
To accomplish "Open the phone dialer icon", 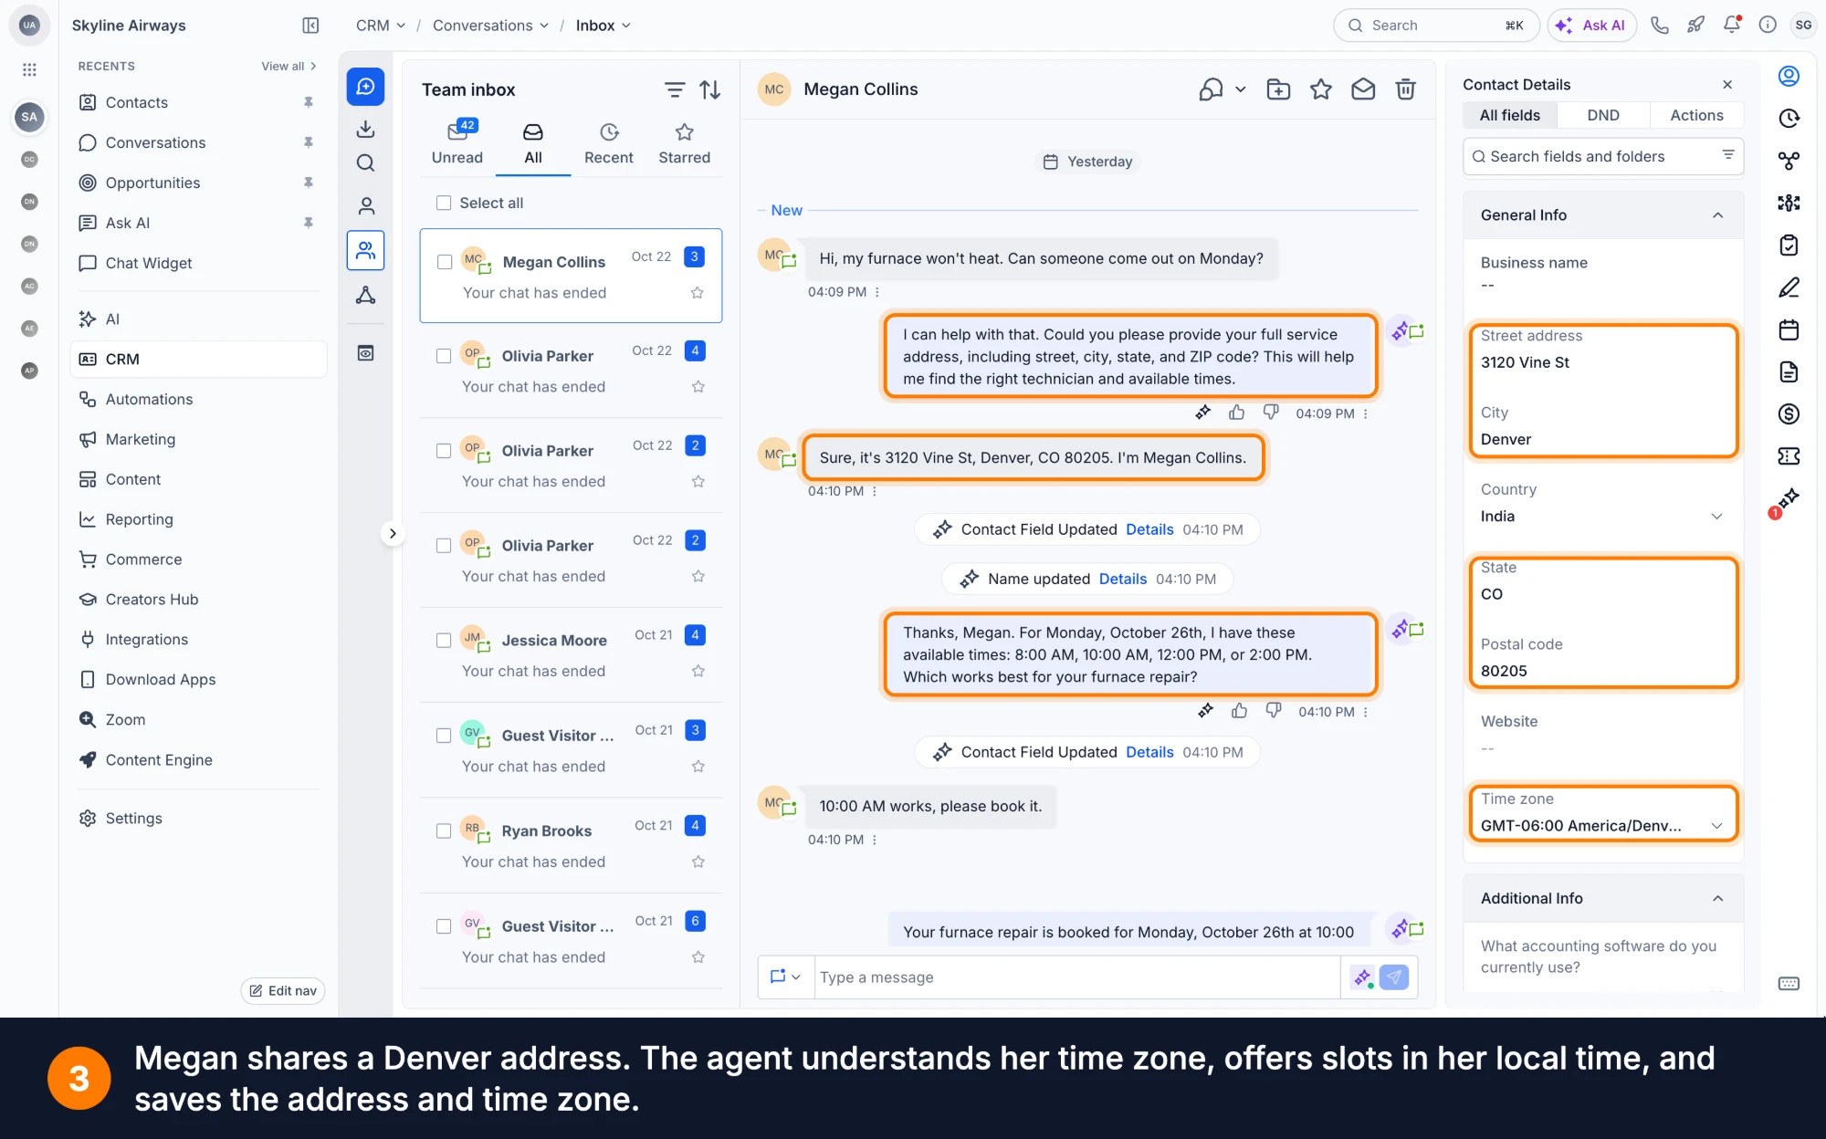I will (x=1660, y=26).
